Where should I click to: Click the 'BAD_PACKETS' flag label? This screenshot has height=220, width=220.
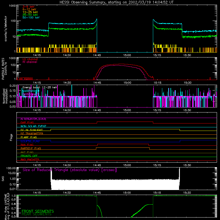(30, 159)
